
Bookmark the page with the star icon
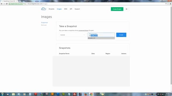pyautogui.click(x=168, y=4)
